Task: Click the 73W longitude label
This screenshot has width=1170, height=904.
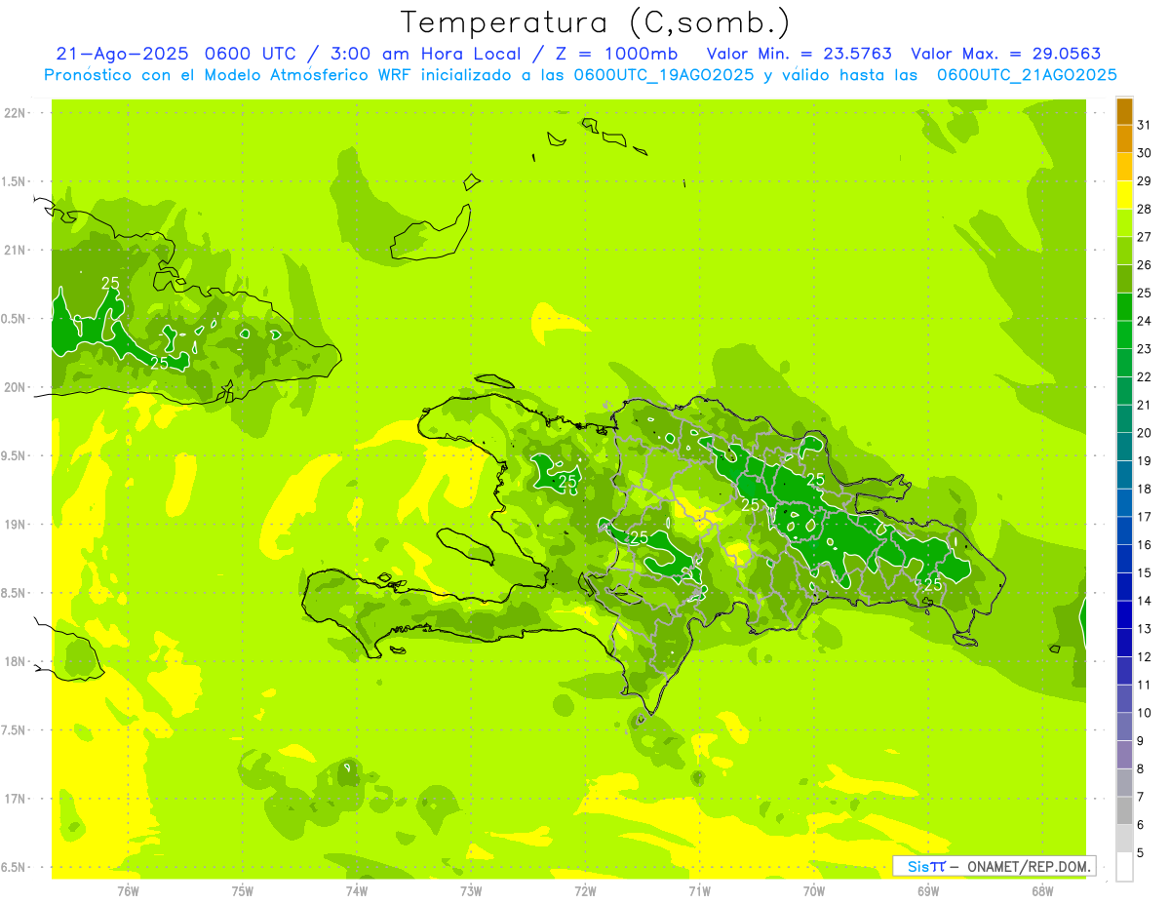Action: click(471, 890)
